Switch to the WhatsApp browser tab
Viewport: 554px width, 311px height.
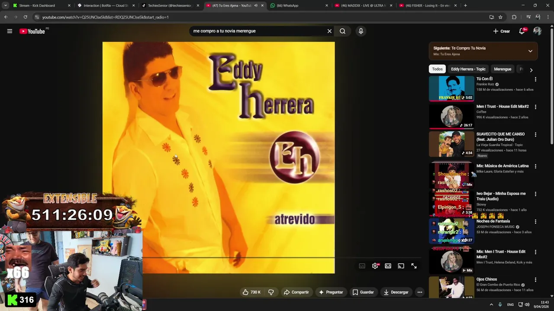[299, 6]
